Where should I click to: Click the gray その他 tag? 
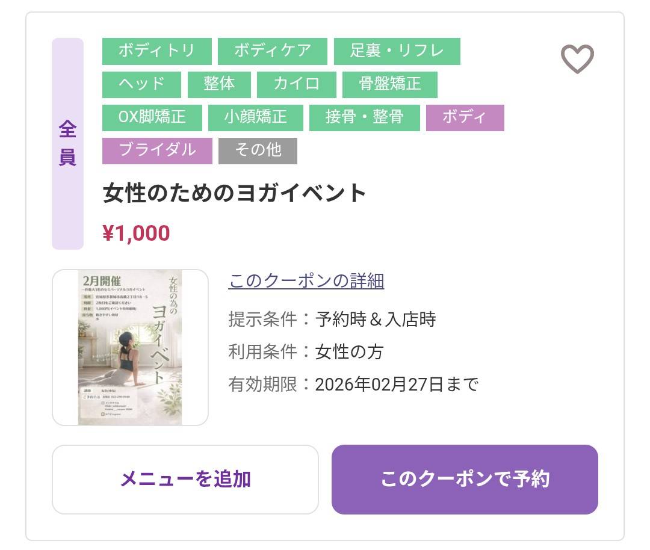pyautogui.click(x=258, y=151)
